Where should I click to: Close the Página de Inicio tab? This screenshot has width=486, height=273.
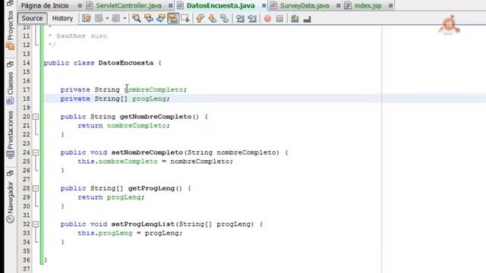coord(80,5)
